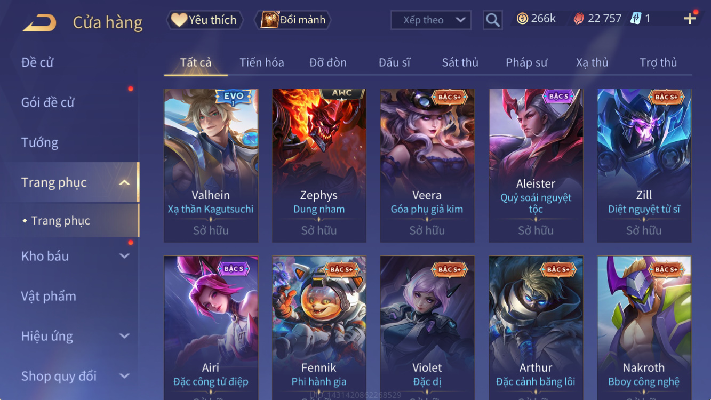The image size is (711, 400).
Task: Click the gold coin balance icon
Action: click(523, 19)
